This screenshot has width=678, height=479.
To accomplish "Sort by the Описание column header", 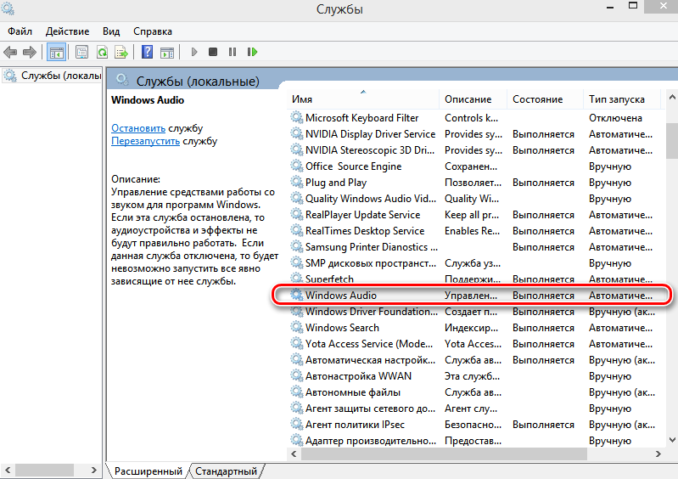I will [x=473, y=99].
